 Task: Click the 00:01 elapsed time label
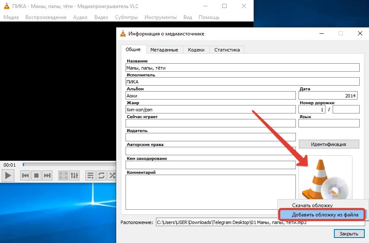(9, 165)
